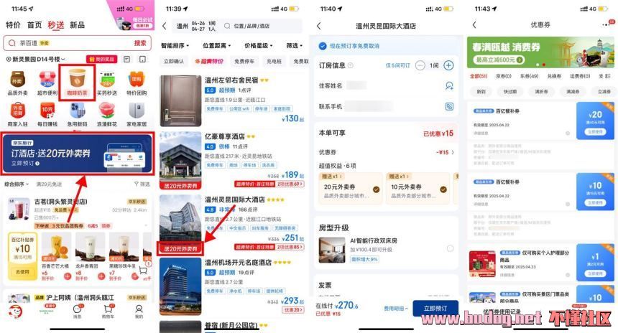This screenshot has width=618, height=333.
Task: Expand the 智能排序 sort dropdown
Action: pyautogui.click(x=175, y=46)
